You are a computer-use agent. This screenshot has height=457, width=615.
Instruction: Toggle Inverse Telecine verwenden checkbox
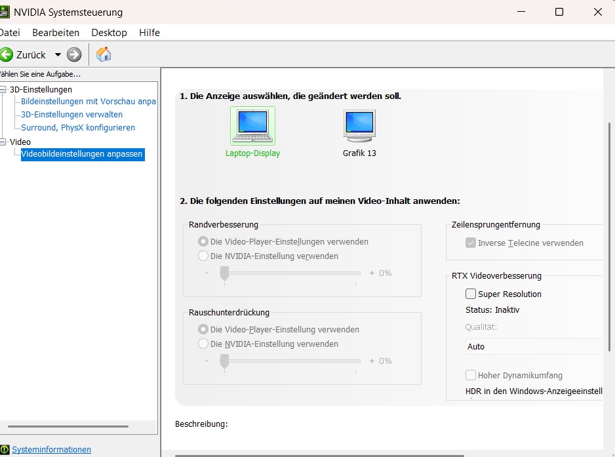coord(471,243)
